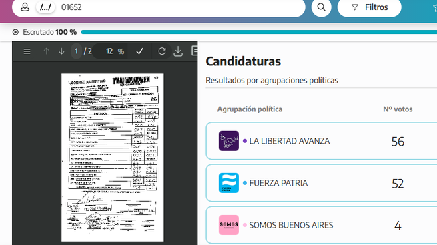The image size is (437, 245).
Task: Click the target icon beside Escrutado
Action: pyautogui.click(x=15, y=32)
